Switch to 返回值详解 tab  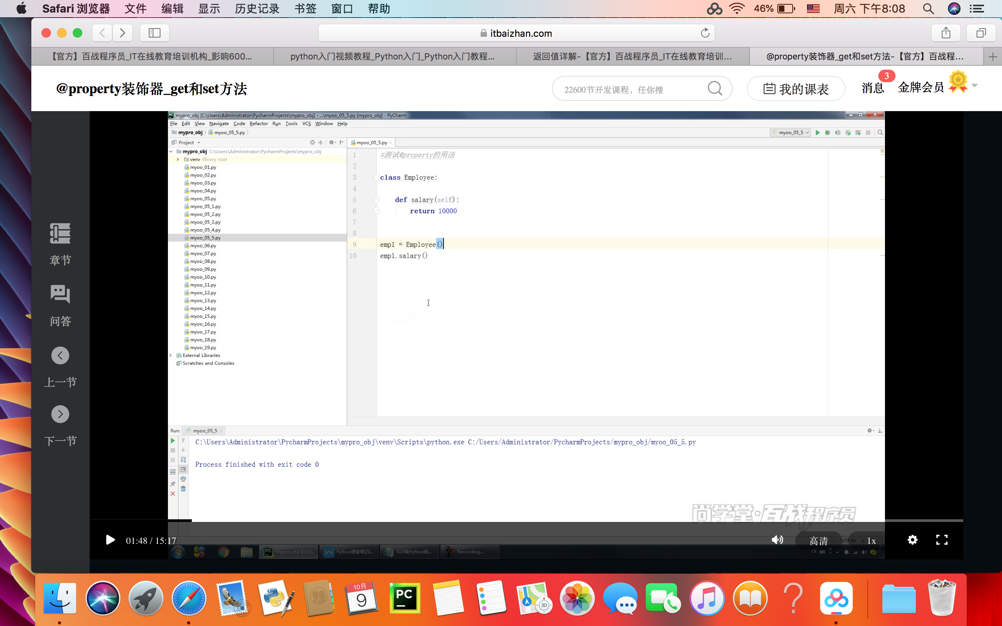pyautogui.click(x=633, y=56)
